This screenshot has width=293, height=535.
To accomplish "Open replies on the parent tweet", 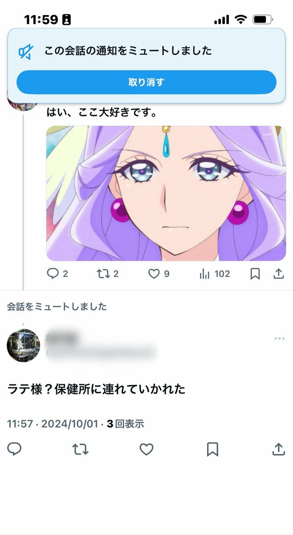I will (57, 274).
